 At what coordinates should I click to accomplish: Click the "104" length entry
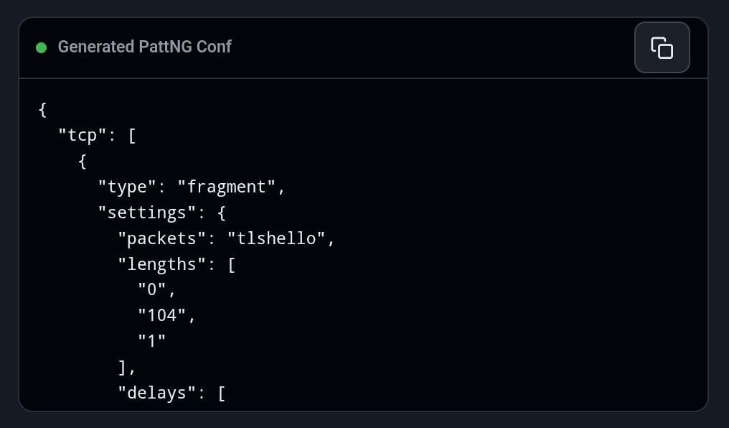pos(161,315)
